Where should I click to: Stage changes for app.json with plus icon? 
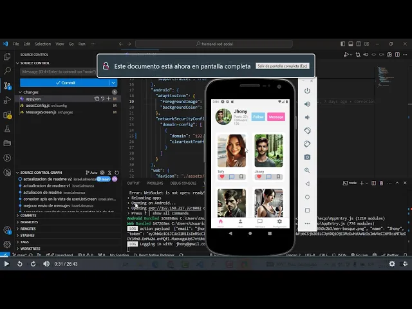point(109,98)
